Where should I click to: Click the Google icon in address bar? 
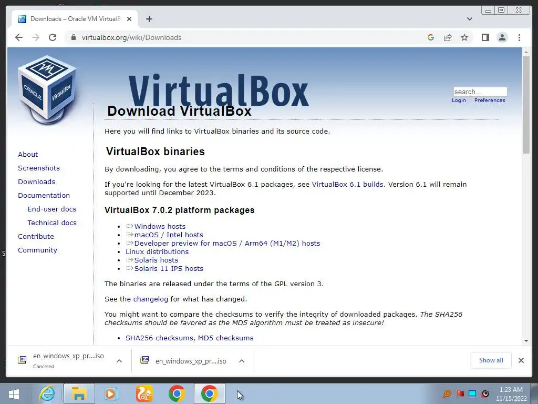point(431,37)
